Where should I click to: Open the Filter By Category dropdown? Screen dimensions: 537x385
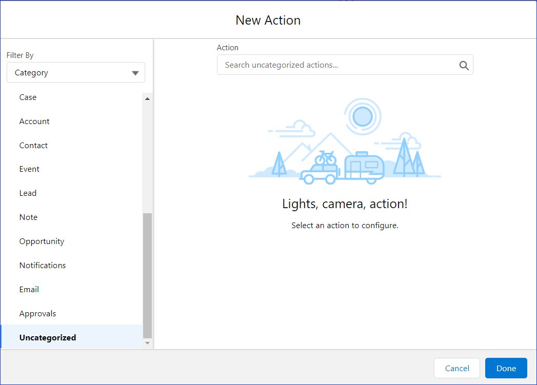(x=76, y=73)
